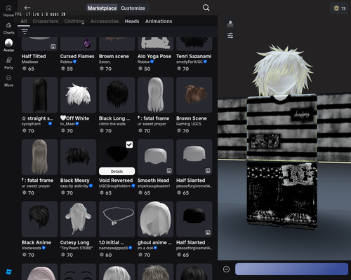Select the Clothing category tab
The height and width of the screenshot is (280, 351).
click(x=74, y=21)
